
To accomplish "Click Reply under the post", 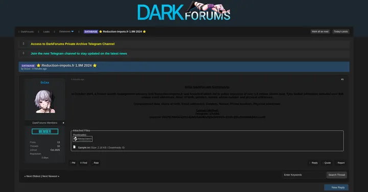I will click(x=314, y=163).
